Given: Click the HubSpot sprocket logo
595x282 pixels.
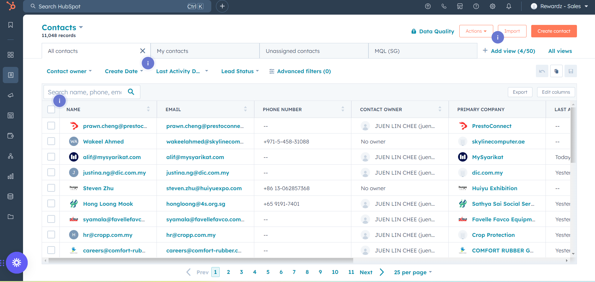Looking at the screenshot, I should tap(11, 6).
